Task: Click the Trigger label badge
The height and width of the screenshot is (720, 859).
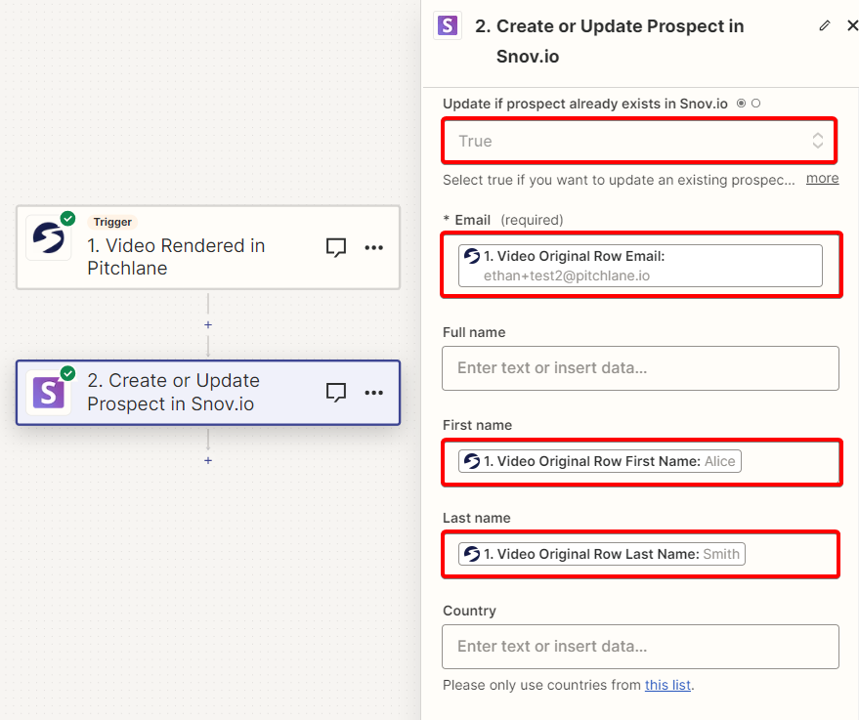Action: pyautogui.click(x=112, y=222)
